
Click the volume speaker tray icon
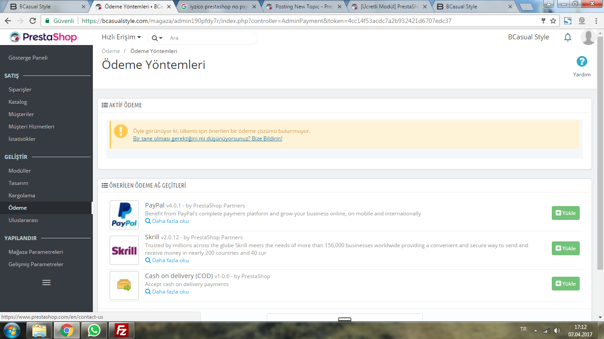557,330
